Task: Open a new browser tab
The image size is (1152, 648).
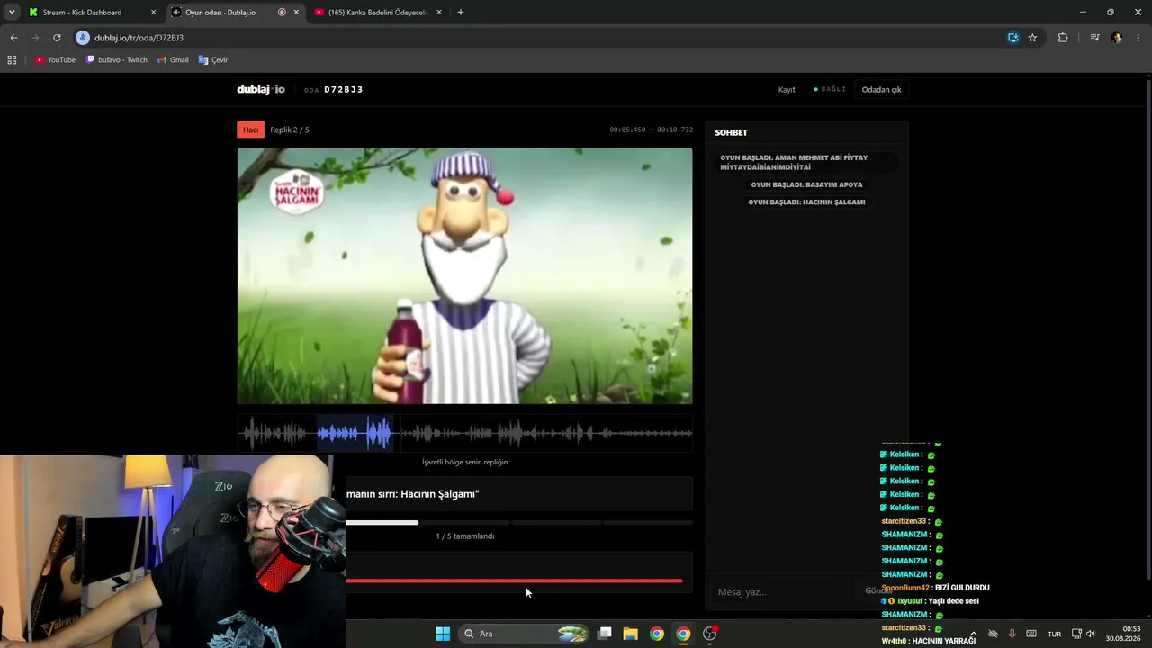Action: [x=461, y=13]
